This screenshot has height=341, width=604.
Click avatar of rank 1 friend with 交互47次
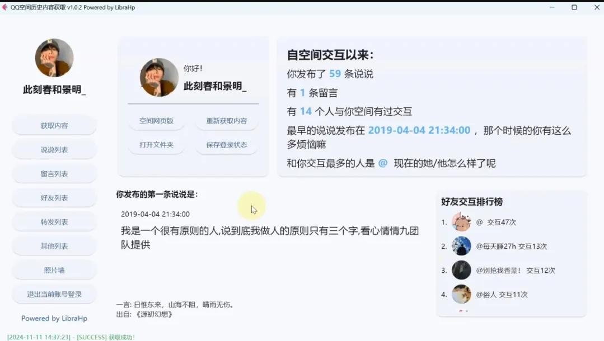461,222
